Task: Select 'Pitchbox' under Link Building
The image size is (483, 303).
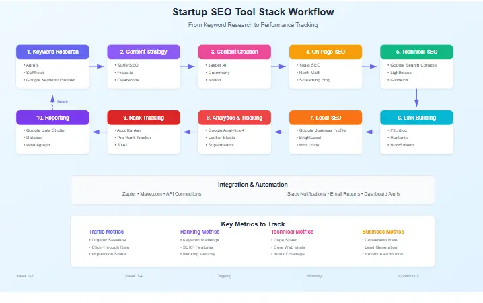Action: coord(398,130)
